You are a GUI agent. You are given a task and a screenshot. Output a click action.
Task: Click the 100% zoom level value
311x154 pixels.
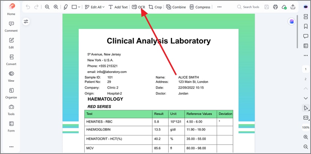(306, 127)
